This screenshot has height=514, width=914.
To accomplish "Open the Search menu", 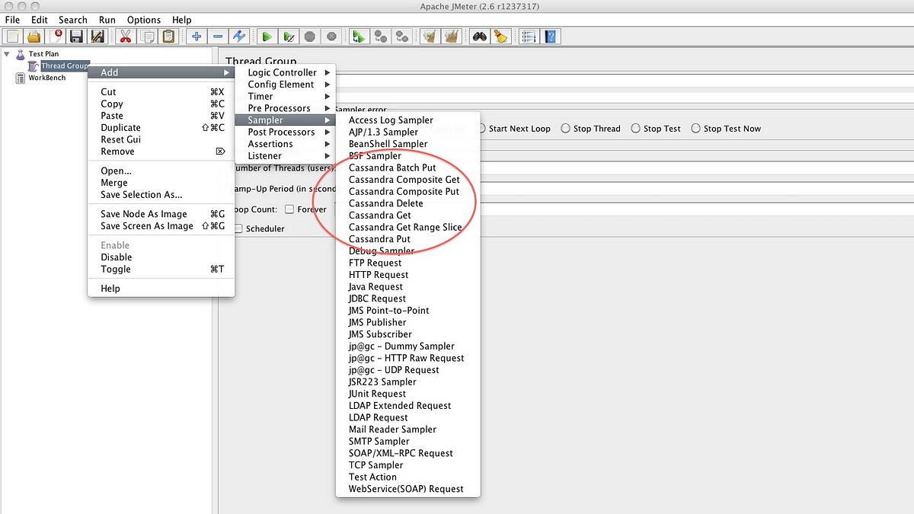I will coord(73,20).
